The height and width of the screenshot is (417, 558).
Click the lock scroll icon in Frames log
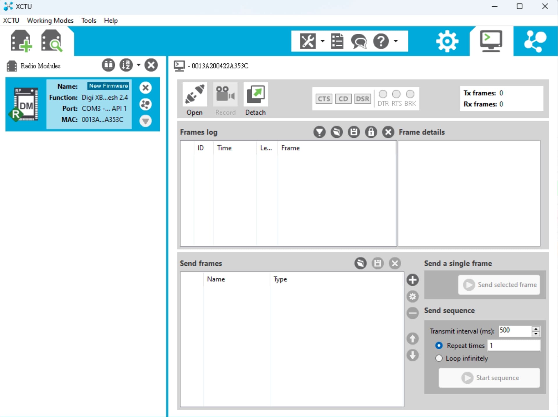(x=371, y=132)
